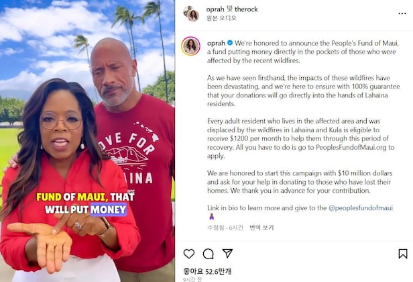
Task: Save the post using the bookmark icon
Action: pyautogui.click(x=403, y=254)
